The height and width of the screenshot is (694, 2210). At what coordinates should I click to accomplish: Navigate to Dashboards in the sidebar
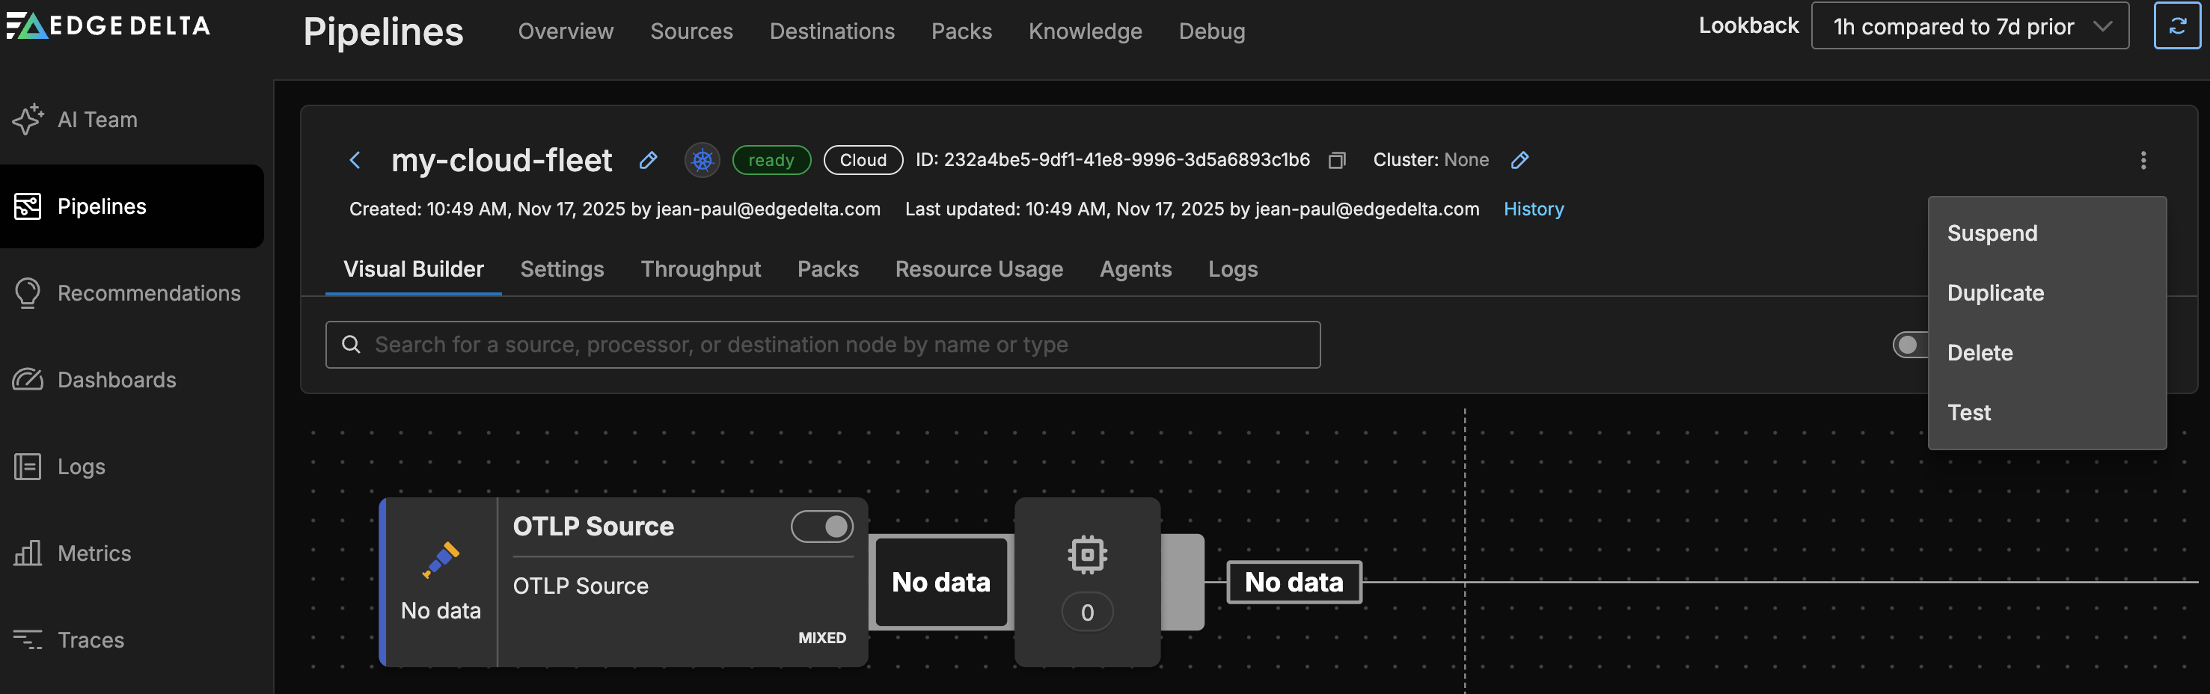coord(116,380)
